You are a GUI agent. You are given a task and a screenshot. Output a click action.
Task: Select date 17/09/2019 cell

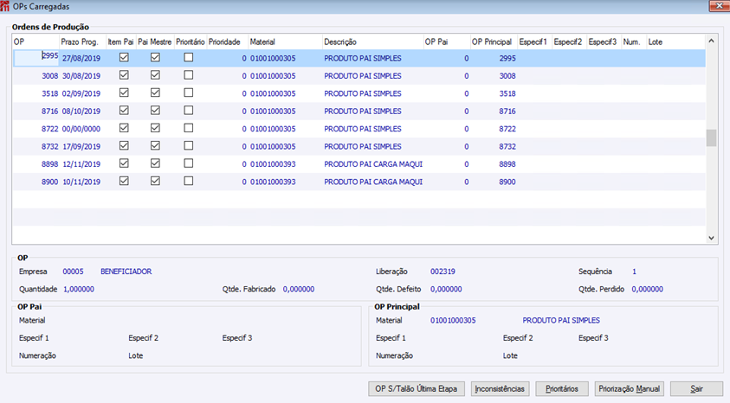pos(81,146)
